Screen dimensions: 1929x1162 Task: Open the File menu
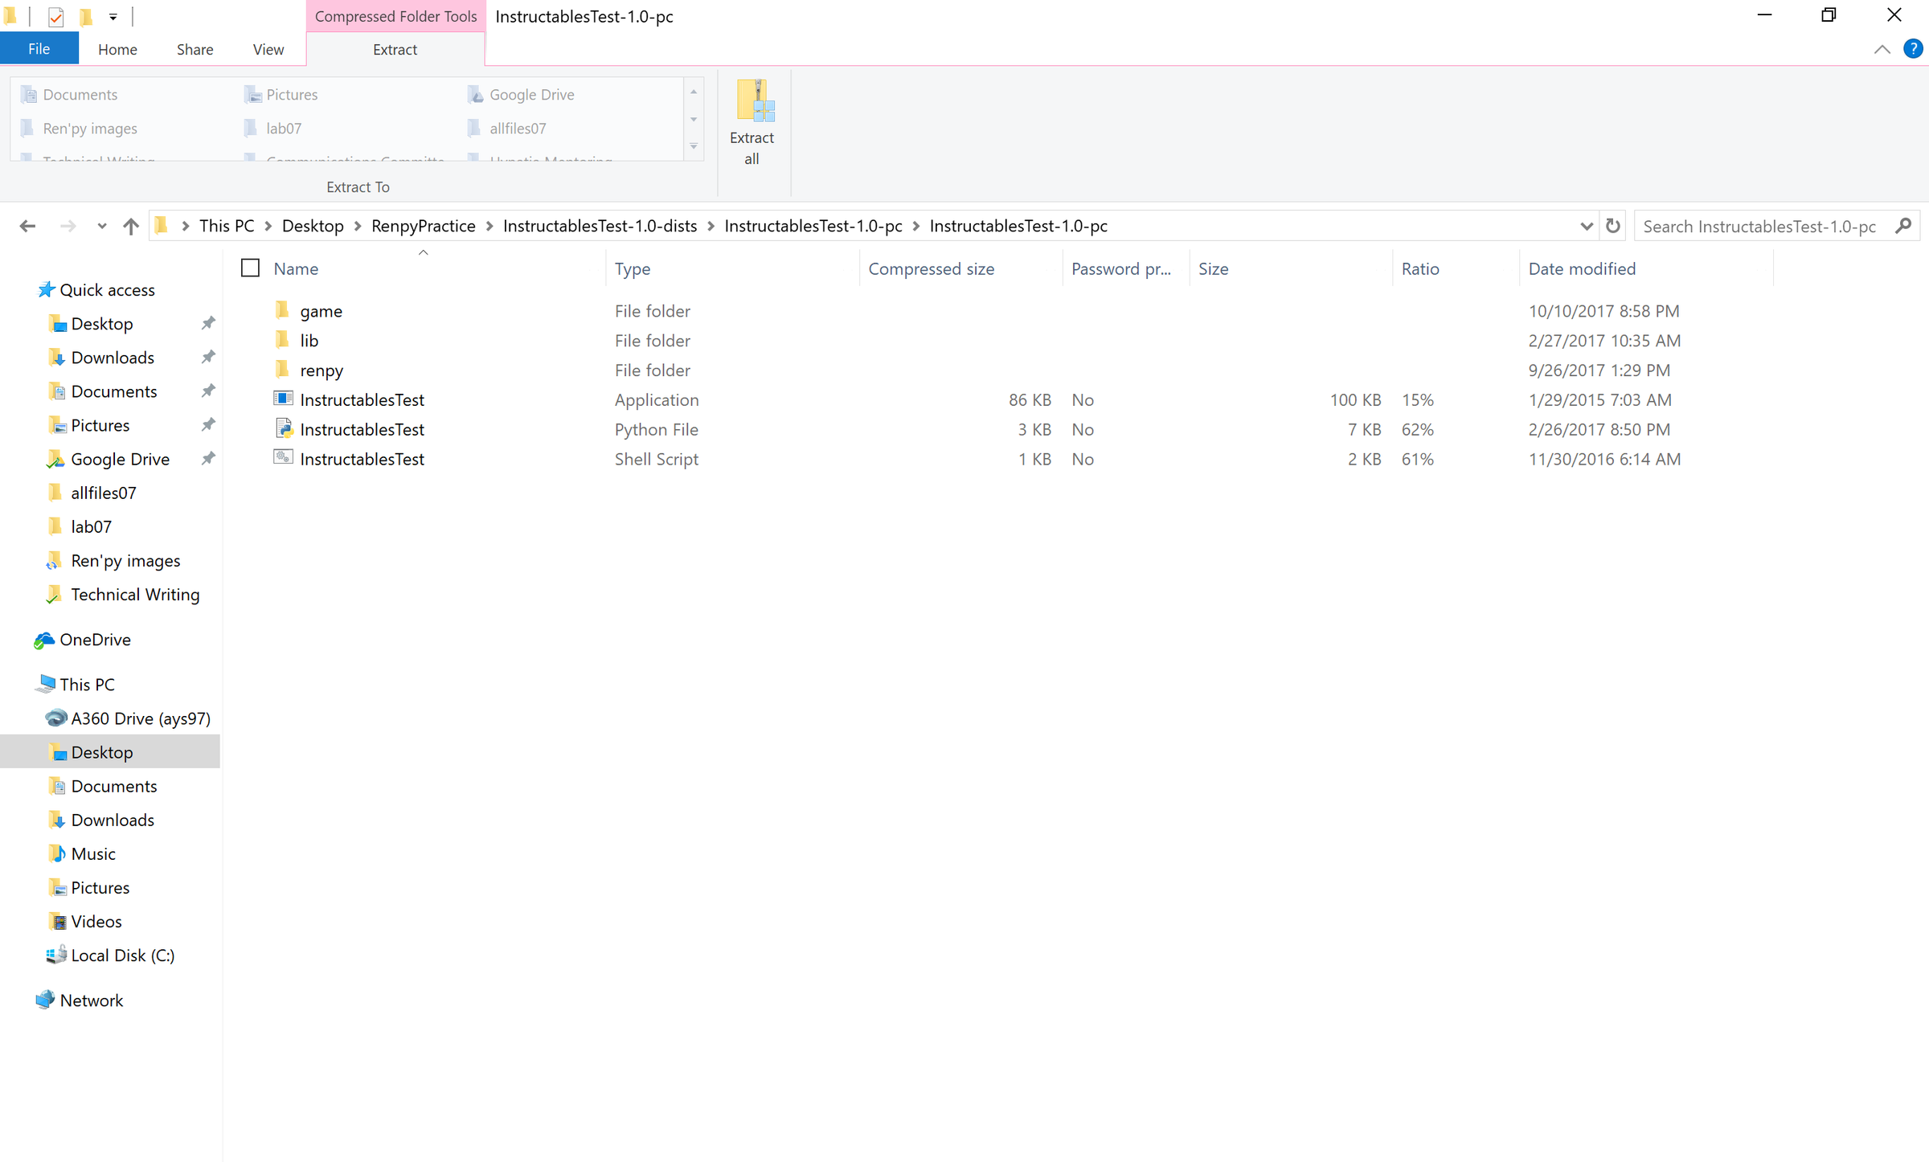39,49
